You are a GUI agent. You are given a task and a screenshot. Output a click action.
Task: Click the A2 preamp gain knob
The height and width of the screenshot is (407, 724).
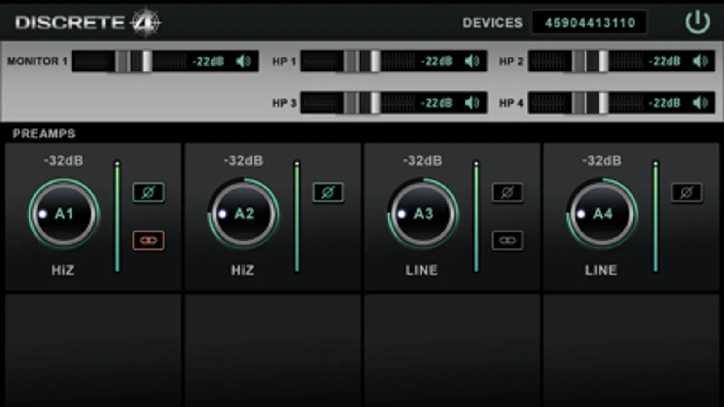(x=244, y=213)
